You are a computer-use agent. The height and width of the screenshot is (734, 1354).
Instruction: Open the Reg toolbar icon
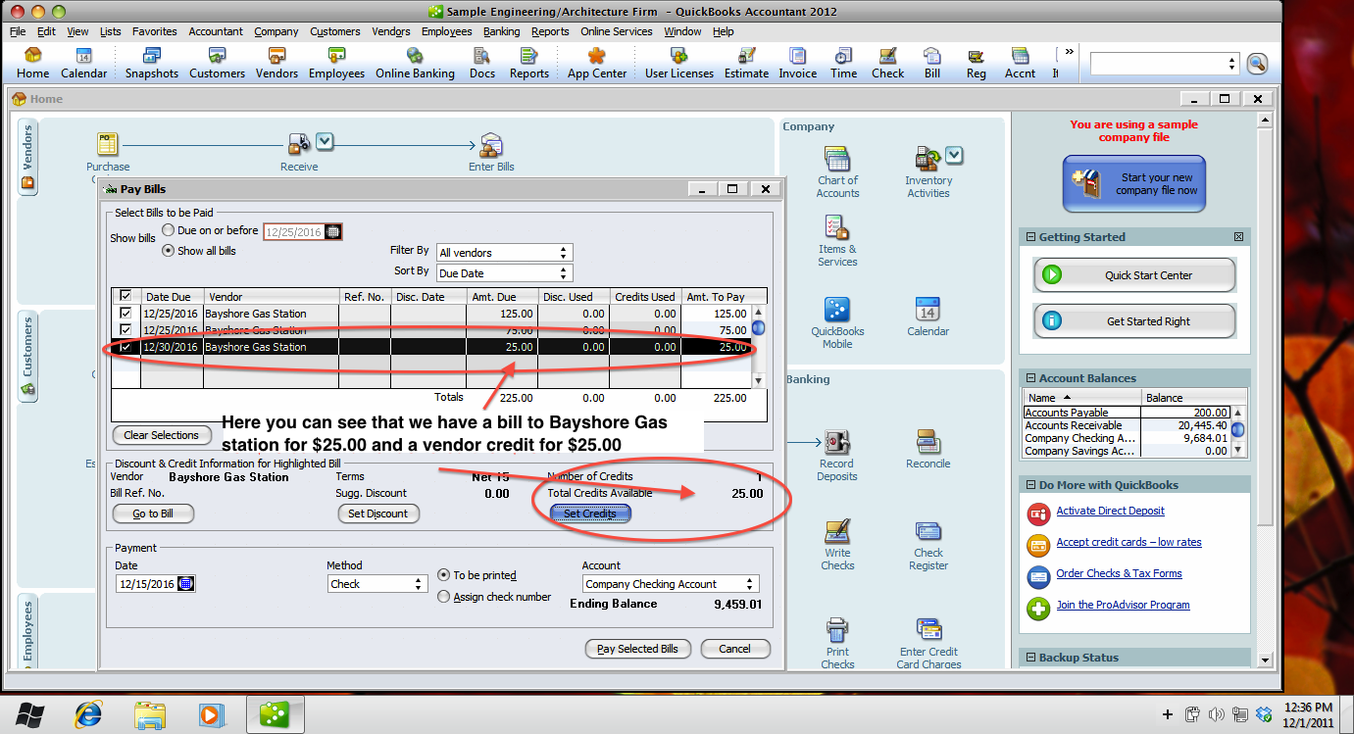point(977,64)
